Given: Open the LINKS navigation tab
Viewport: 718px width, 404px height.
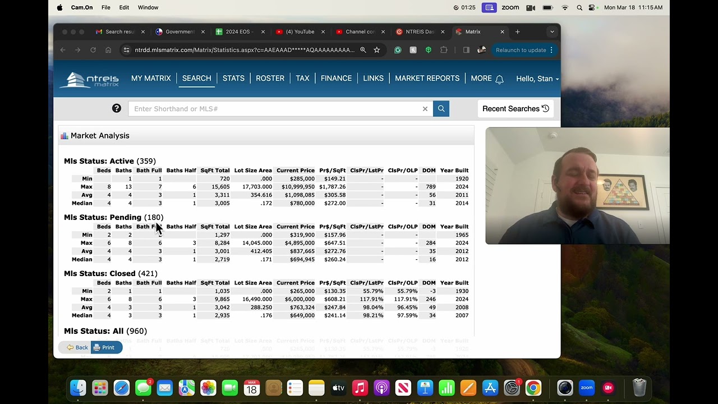Looking at the screenshot, I should click(373, 79).
